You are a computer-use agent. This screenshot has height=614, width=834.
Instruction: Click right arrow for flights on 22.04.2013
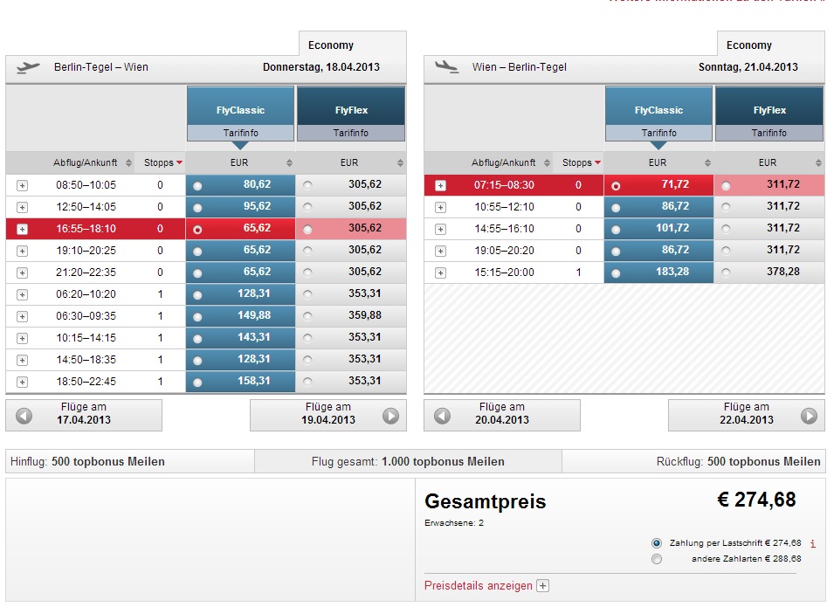point(809,416)
